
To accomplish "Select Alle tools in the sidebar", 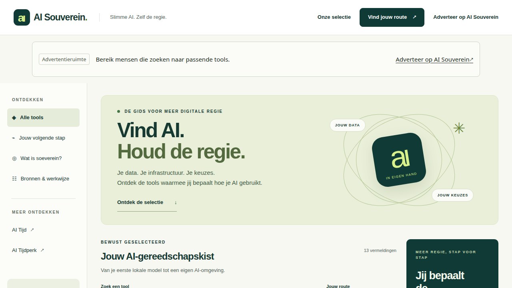I will click(x=43, y=118).
